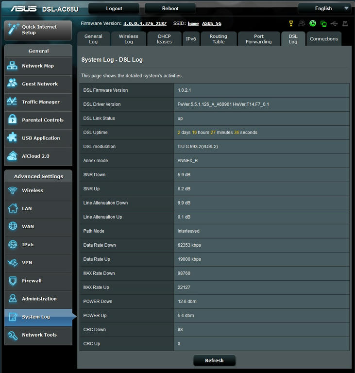Select the VPN arrows icon
355x373 pixels.
(x=13, y=263)
